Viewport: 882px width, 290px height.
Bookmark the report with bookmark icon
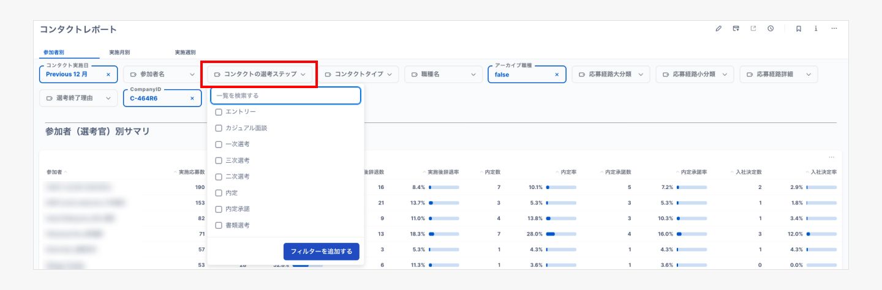click(799, 29)
